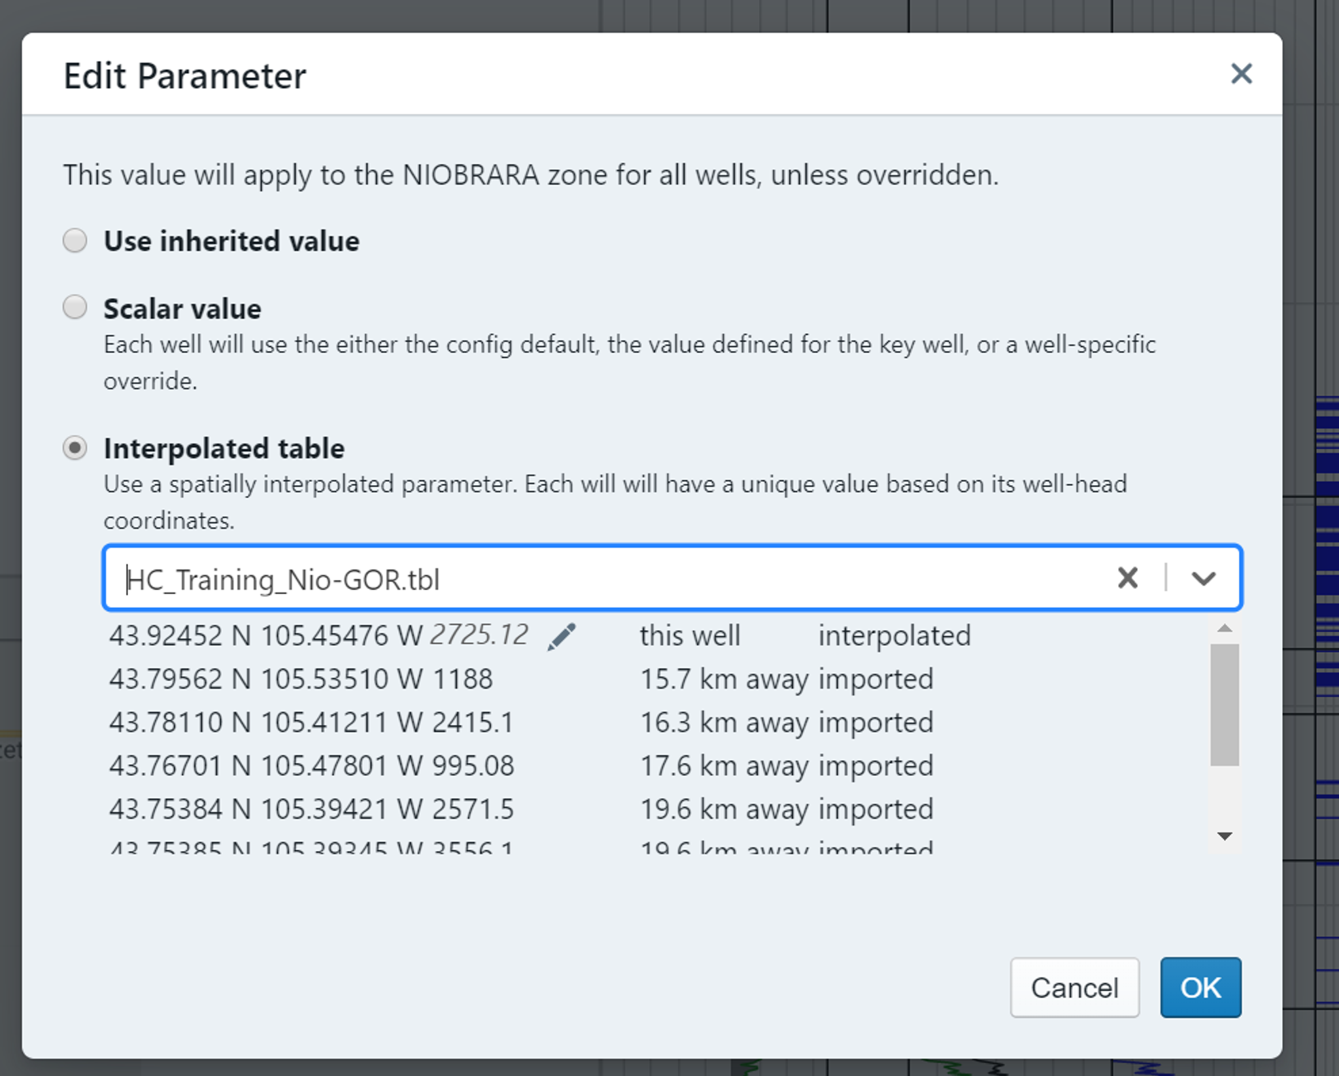
Task: Confirm with the OK button
Action: point(1200,987)
